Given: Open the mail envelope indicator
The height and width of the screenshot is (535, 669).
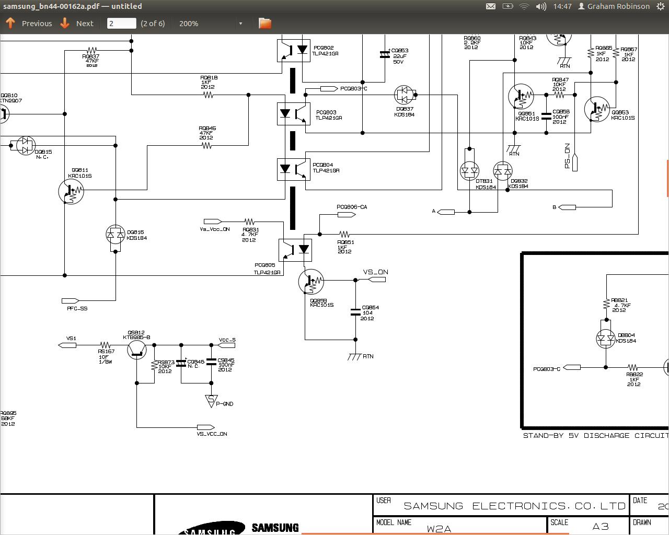Looking at the screenshot, I should coord(490,6).
